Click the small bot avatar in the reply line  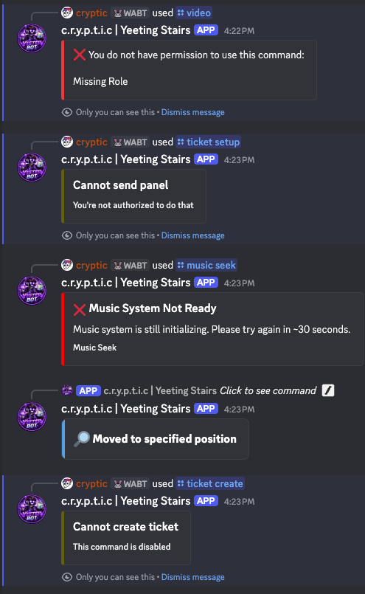coord(67,390)
